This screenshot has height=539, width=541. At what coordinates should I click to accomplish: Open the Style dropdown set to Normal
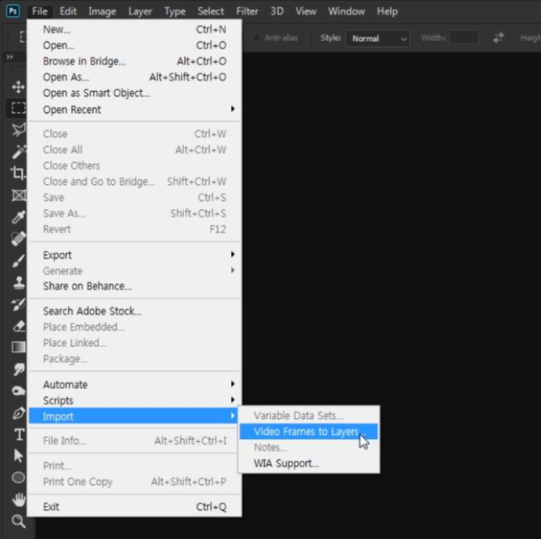(x=378, y=38)
